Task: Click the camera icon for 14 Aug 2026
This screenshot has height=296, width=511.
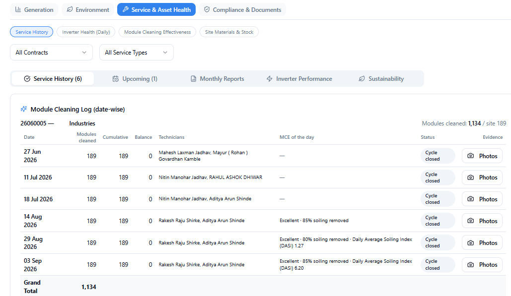Action: [x=471, y=221]
